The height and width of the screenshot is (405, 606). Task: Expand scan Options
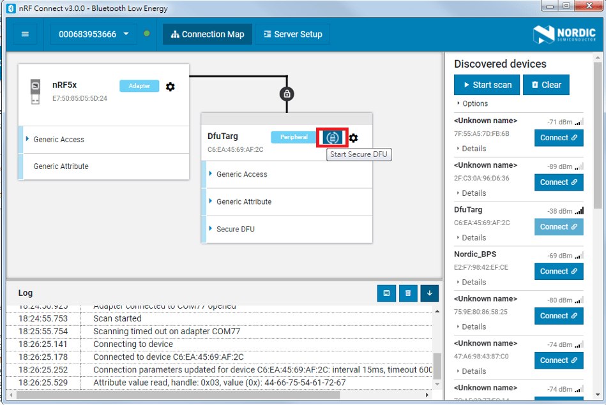(x=473, y=103)
